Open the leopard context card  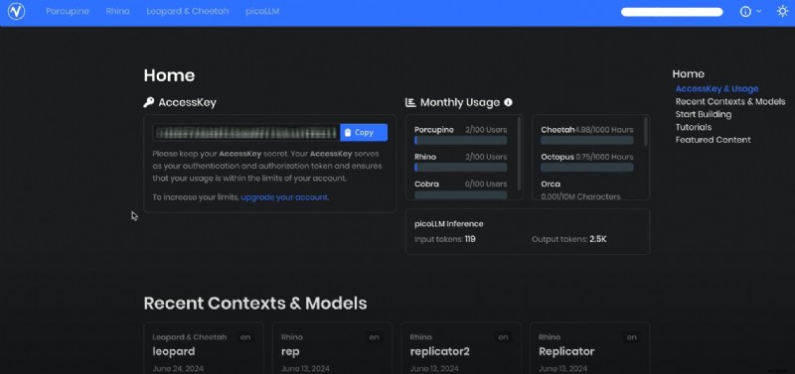[204, 348]
